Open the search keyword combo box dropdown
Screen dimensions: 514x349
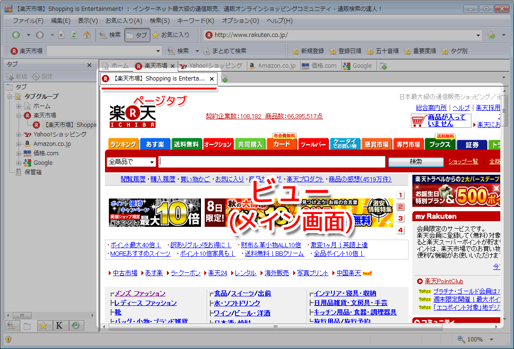click(158, 51)
